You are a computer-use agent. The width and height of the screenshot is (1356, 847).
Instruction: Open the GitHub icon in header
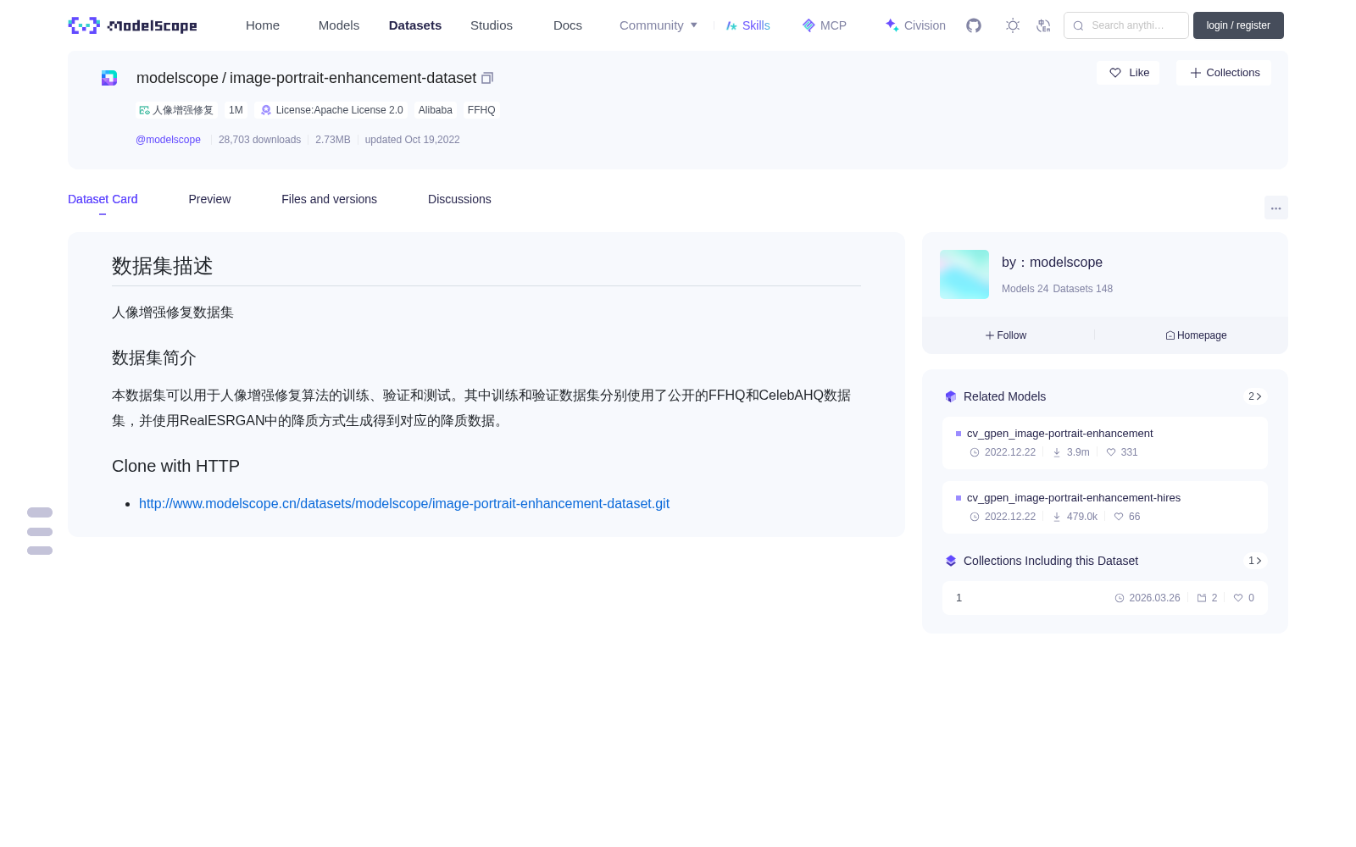(974, 25)
